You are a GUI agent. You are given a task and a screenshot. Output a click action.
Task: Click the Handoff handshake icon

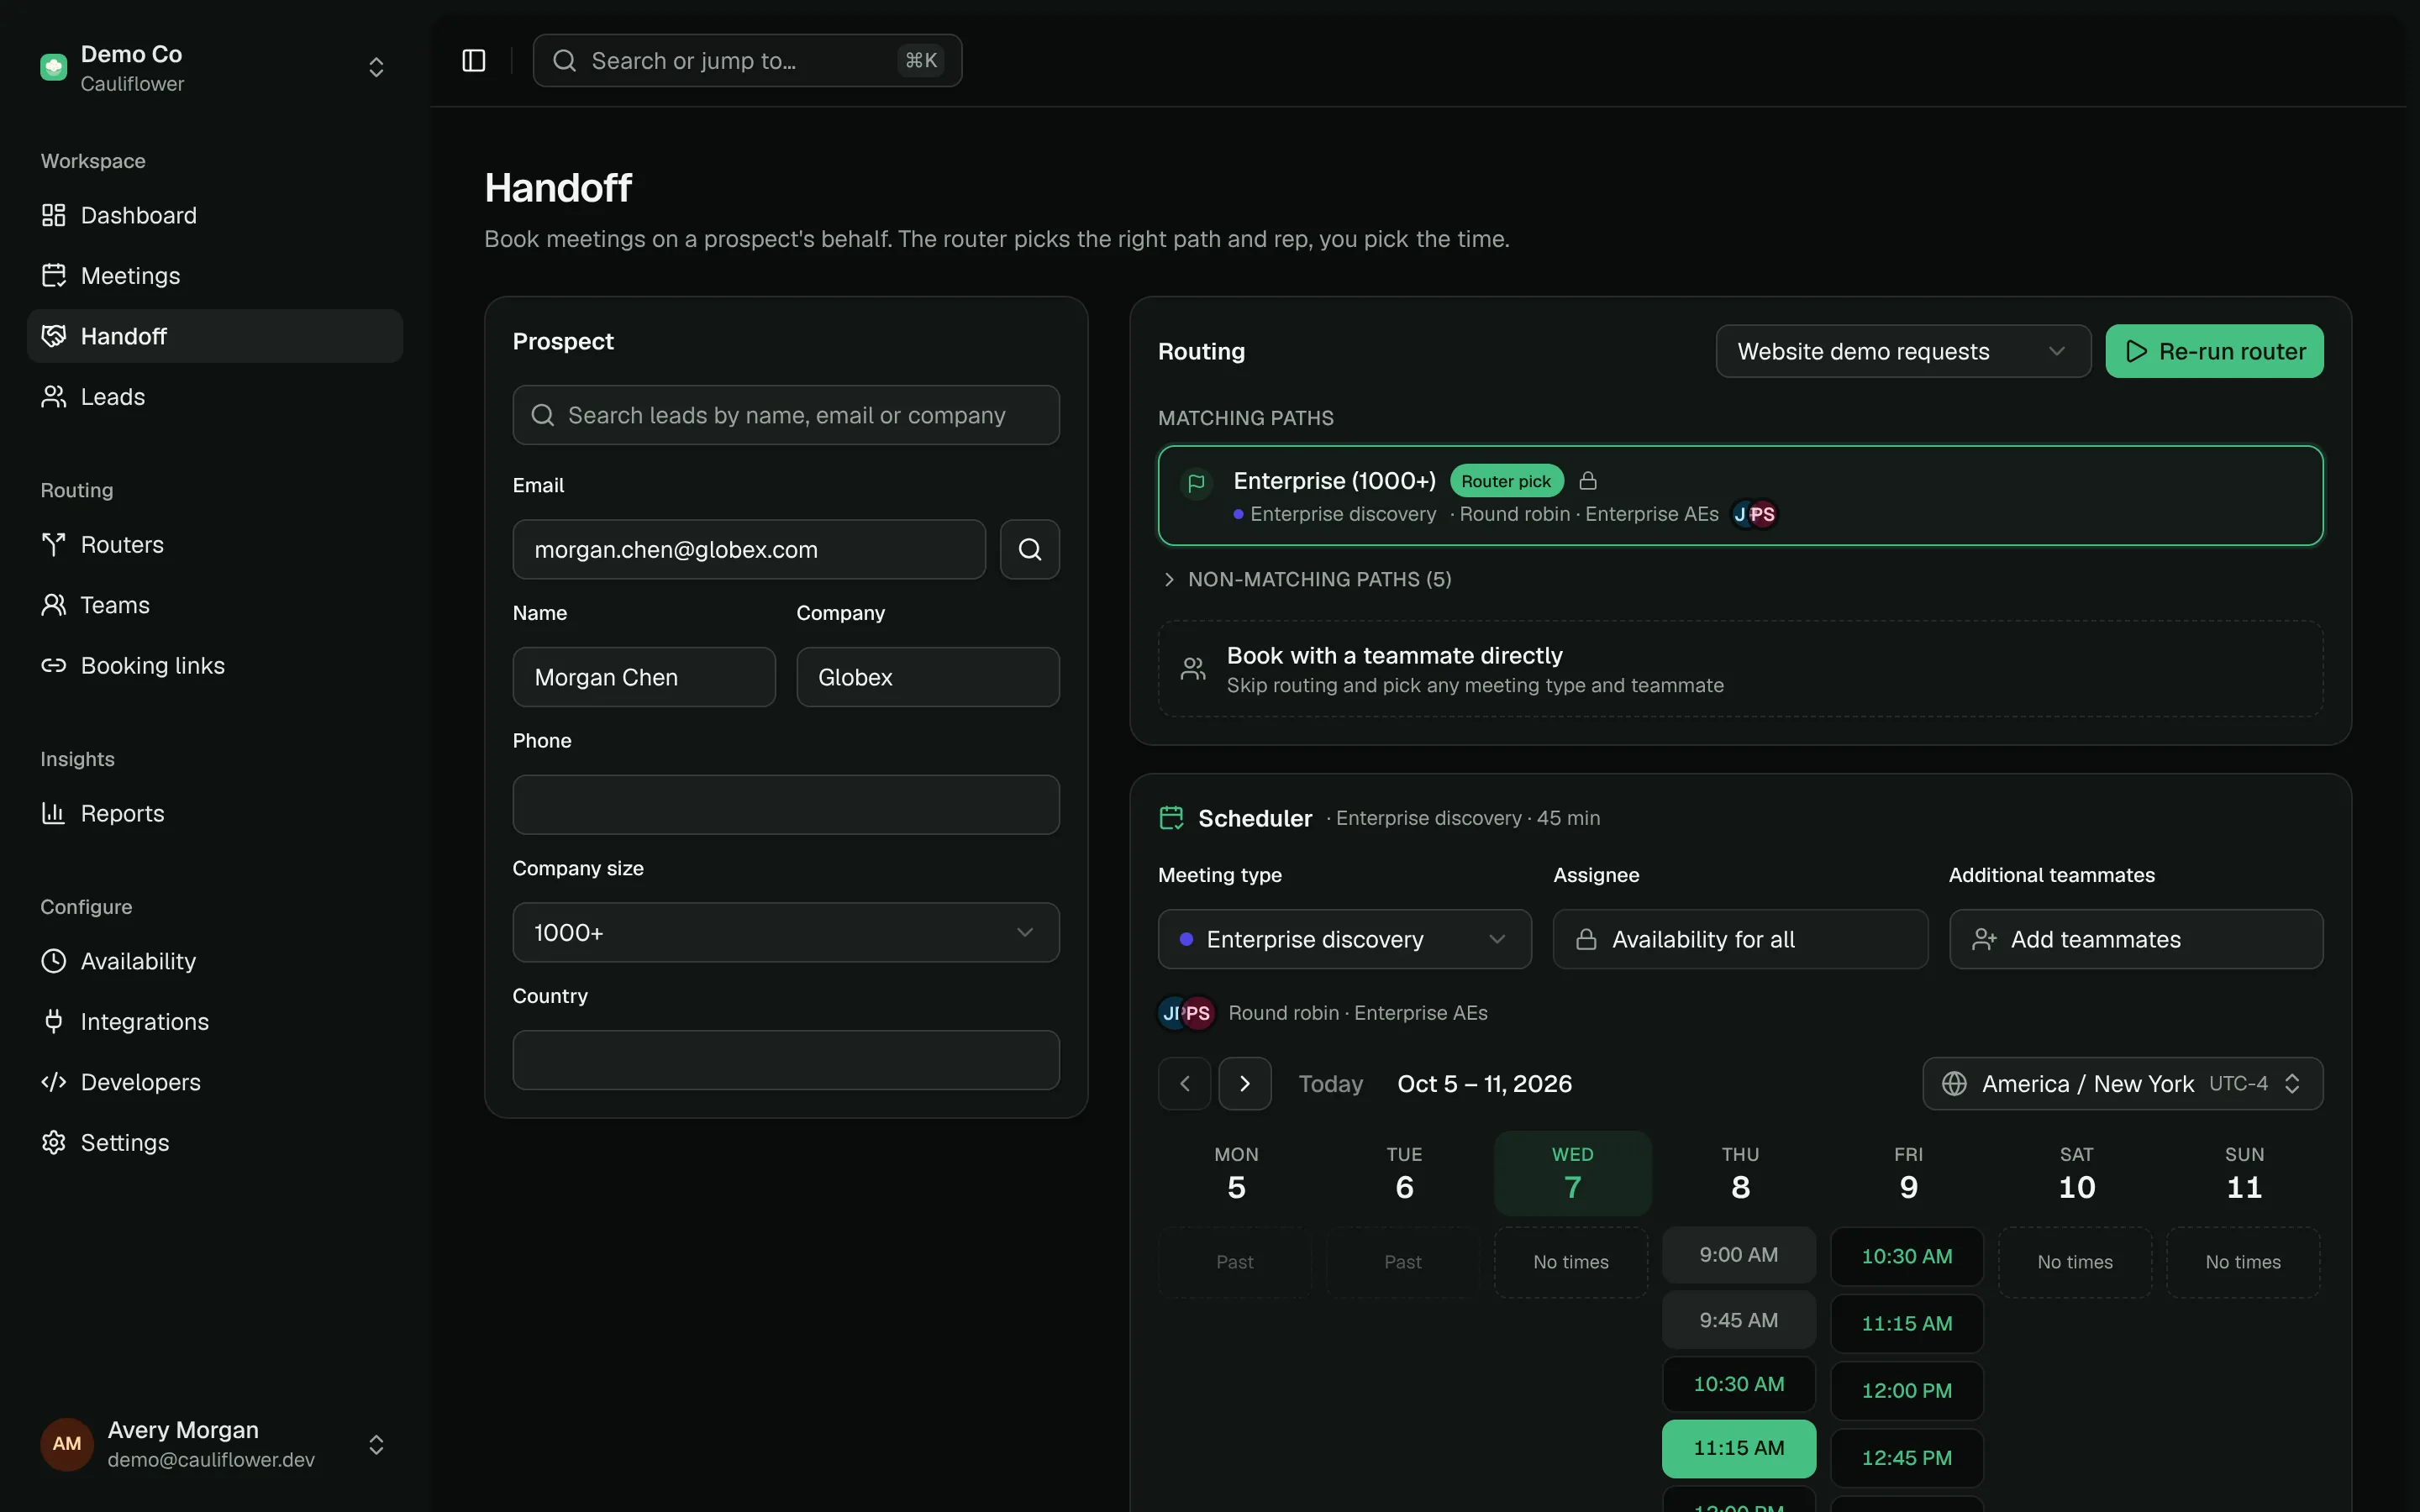pos(54,336)
